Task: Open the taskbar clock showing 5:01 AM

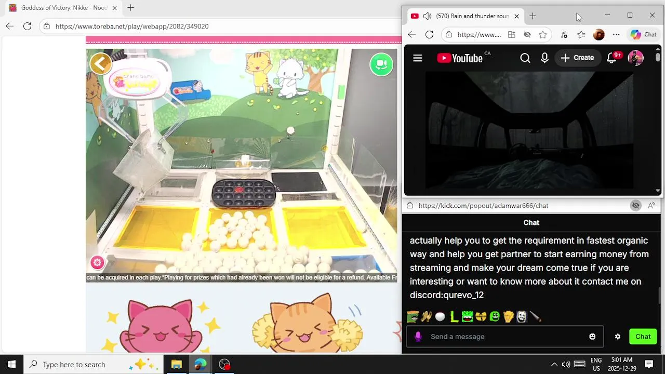Action: coord(622,364)
